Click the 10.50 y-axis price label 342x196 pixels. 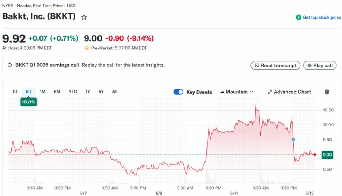[328, 110]
